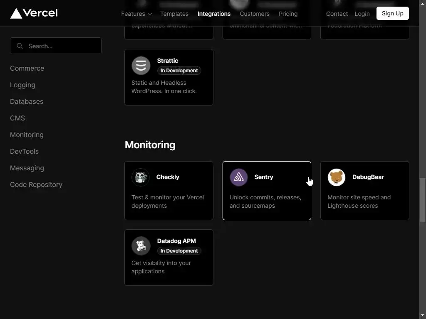Click 'Unlock commits, releases, and sourcemaps' description
Viewport: 426px width, 319px height.
coord(265,201)
